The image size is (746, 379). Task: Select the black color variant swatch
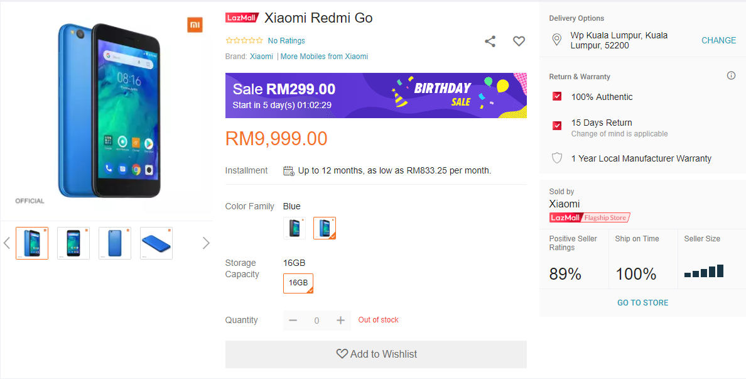(295, 228)
